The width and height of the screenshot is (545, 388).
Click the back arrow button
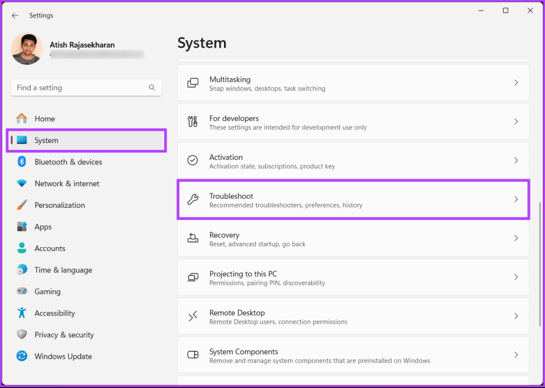click(x=15, y=15)
